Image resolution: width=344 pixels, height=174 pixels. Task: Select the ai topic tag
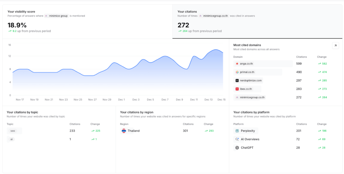click(x=11, y=139)
